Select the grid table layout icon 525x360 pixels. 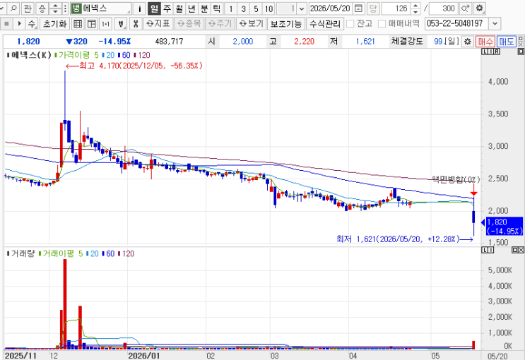click(78, 24)
